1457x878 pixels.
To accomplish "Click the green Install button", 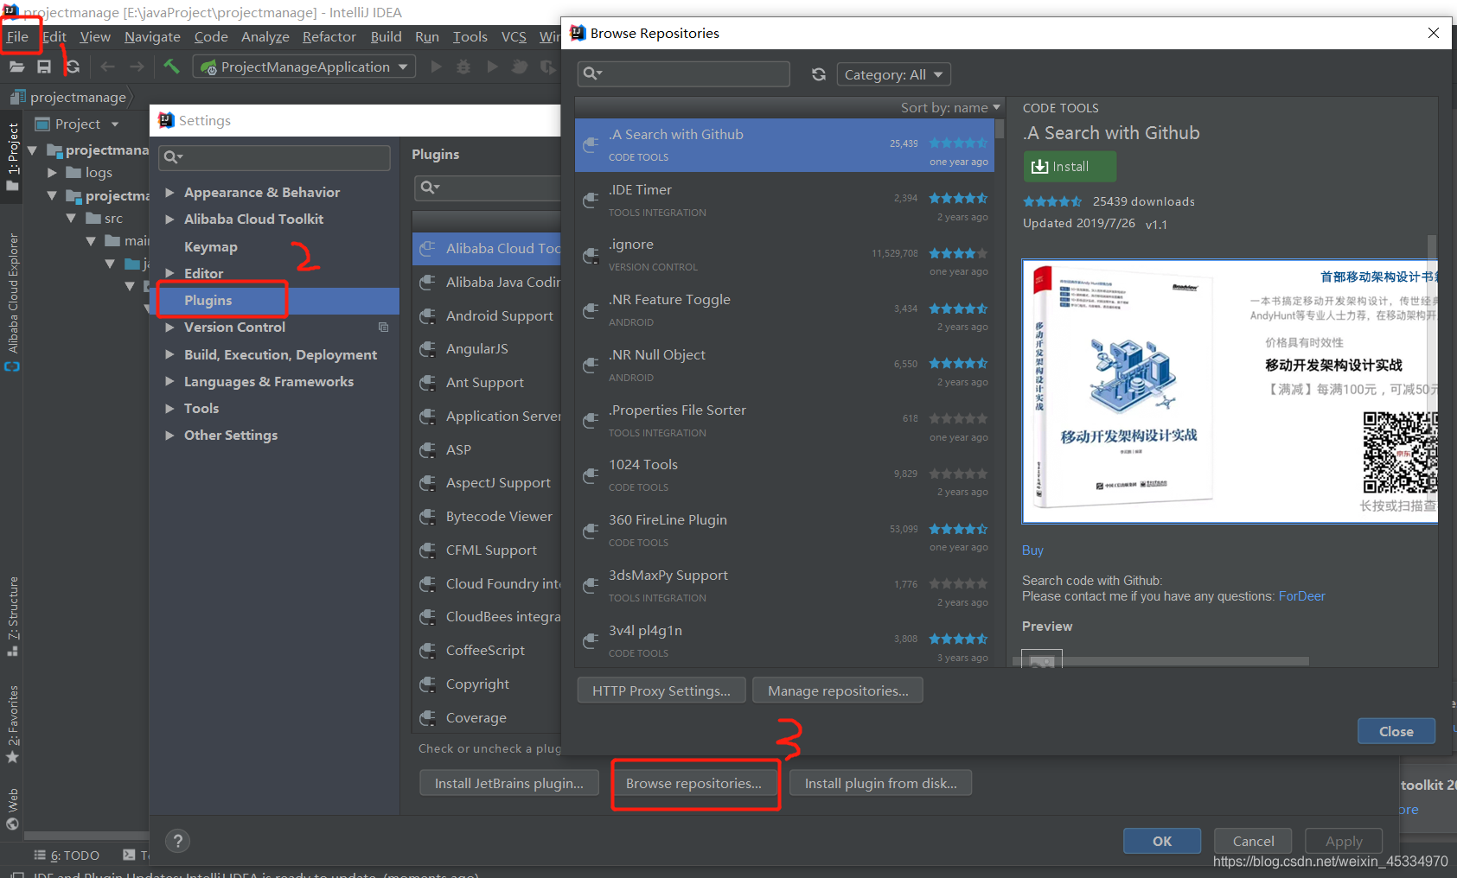I will tap(1070, 166).
